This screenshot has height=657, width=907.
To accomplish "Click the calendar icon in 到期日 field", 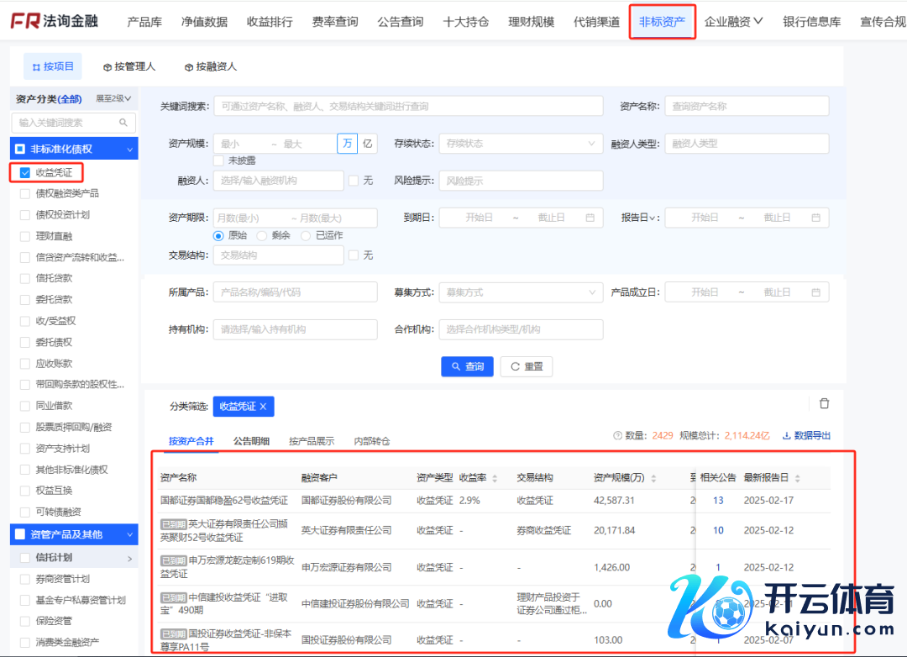I will [x=590, y=218].
